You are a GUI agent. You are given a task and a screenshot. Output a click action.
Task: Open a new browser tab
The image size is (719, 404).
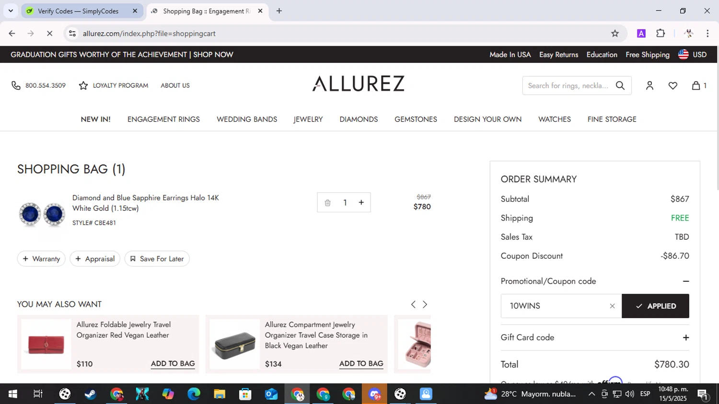tap(279, 11)
